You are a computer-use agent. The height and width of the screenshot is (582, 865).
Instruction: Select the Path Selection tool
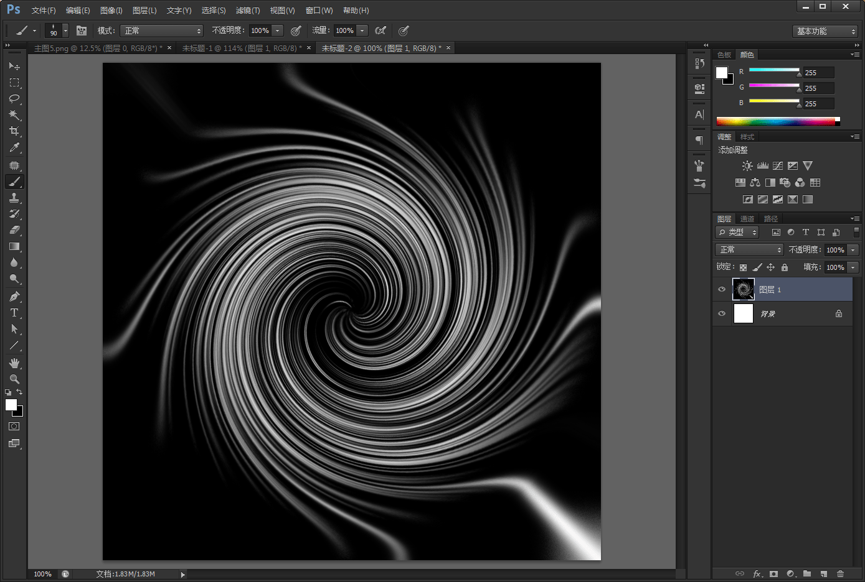coord(14,329)
